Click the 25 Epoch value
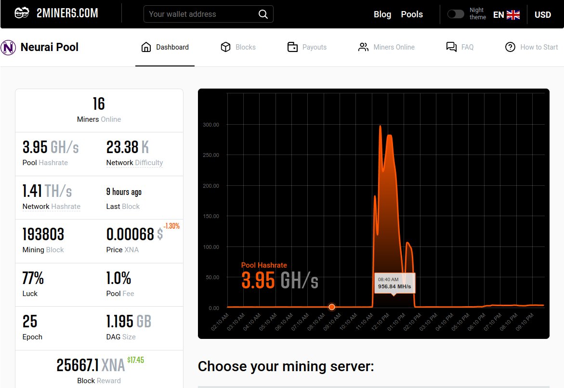The image size is (564, 388). [30, 322]
